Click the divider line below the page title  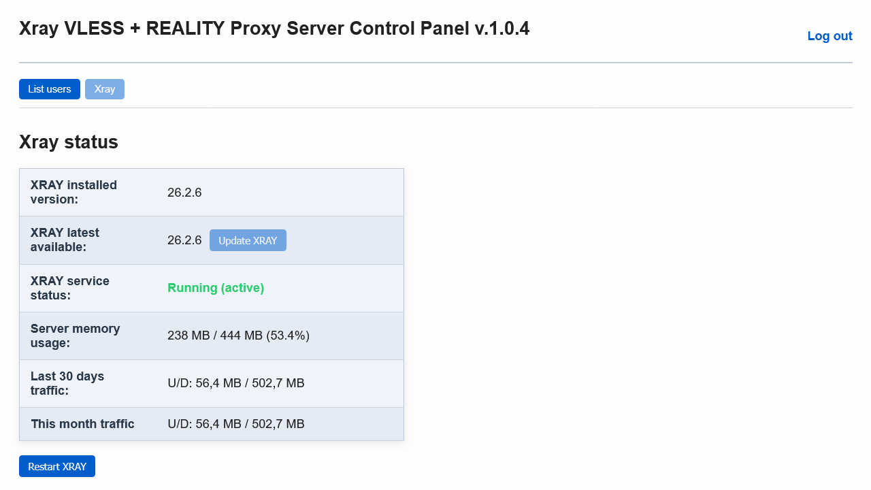point(435,63)
